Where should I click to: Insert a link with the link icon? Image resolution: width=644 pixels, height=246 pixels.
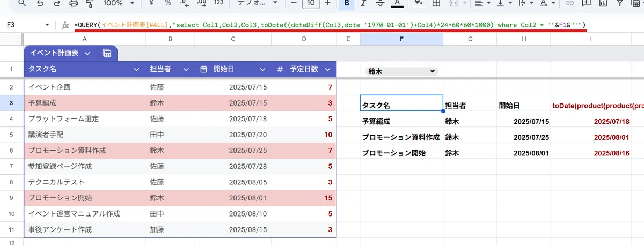click(x=570, y=3)
